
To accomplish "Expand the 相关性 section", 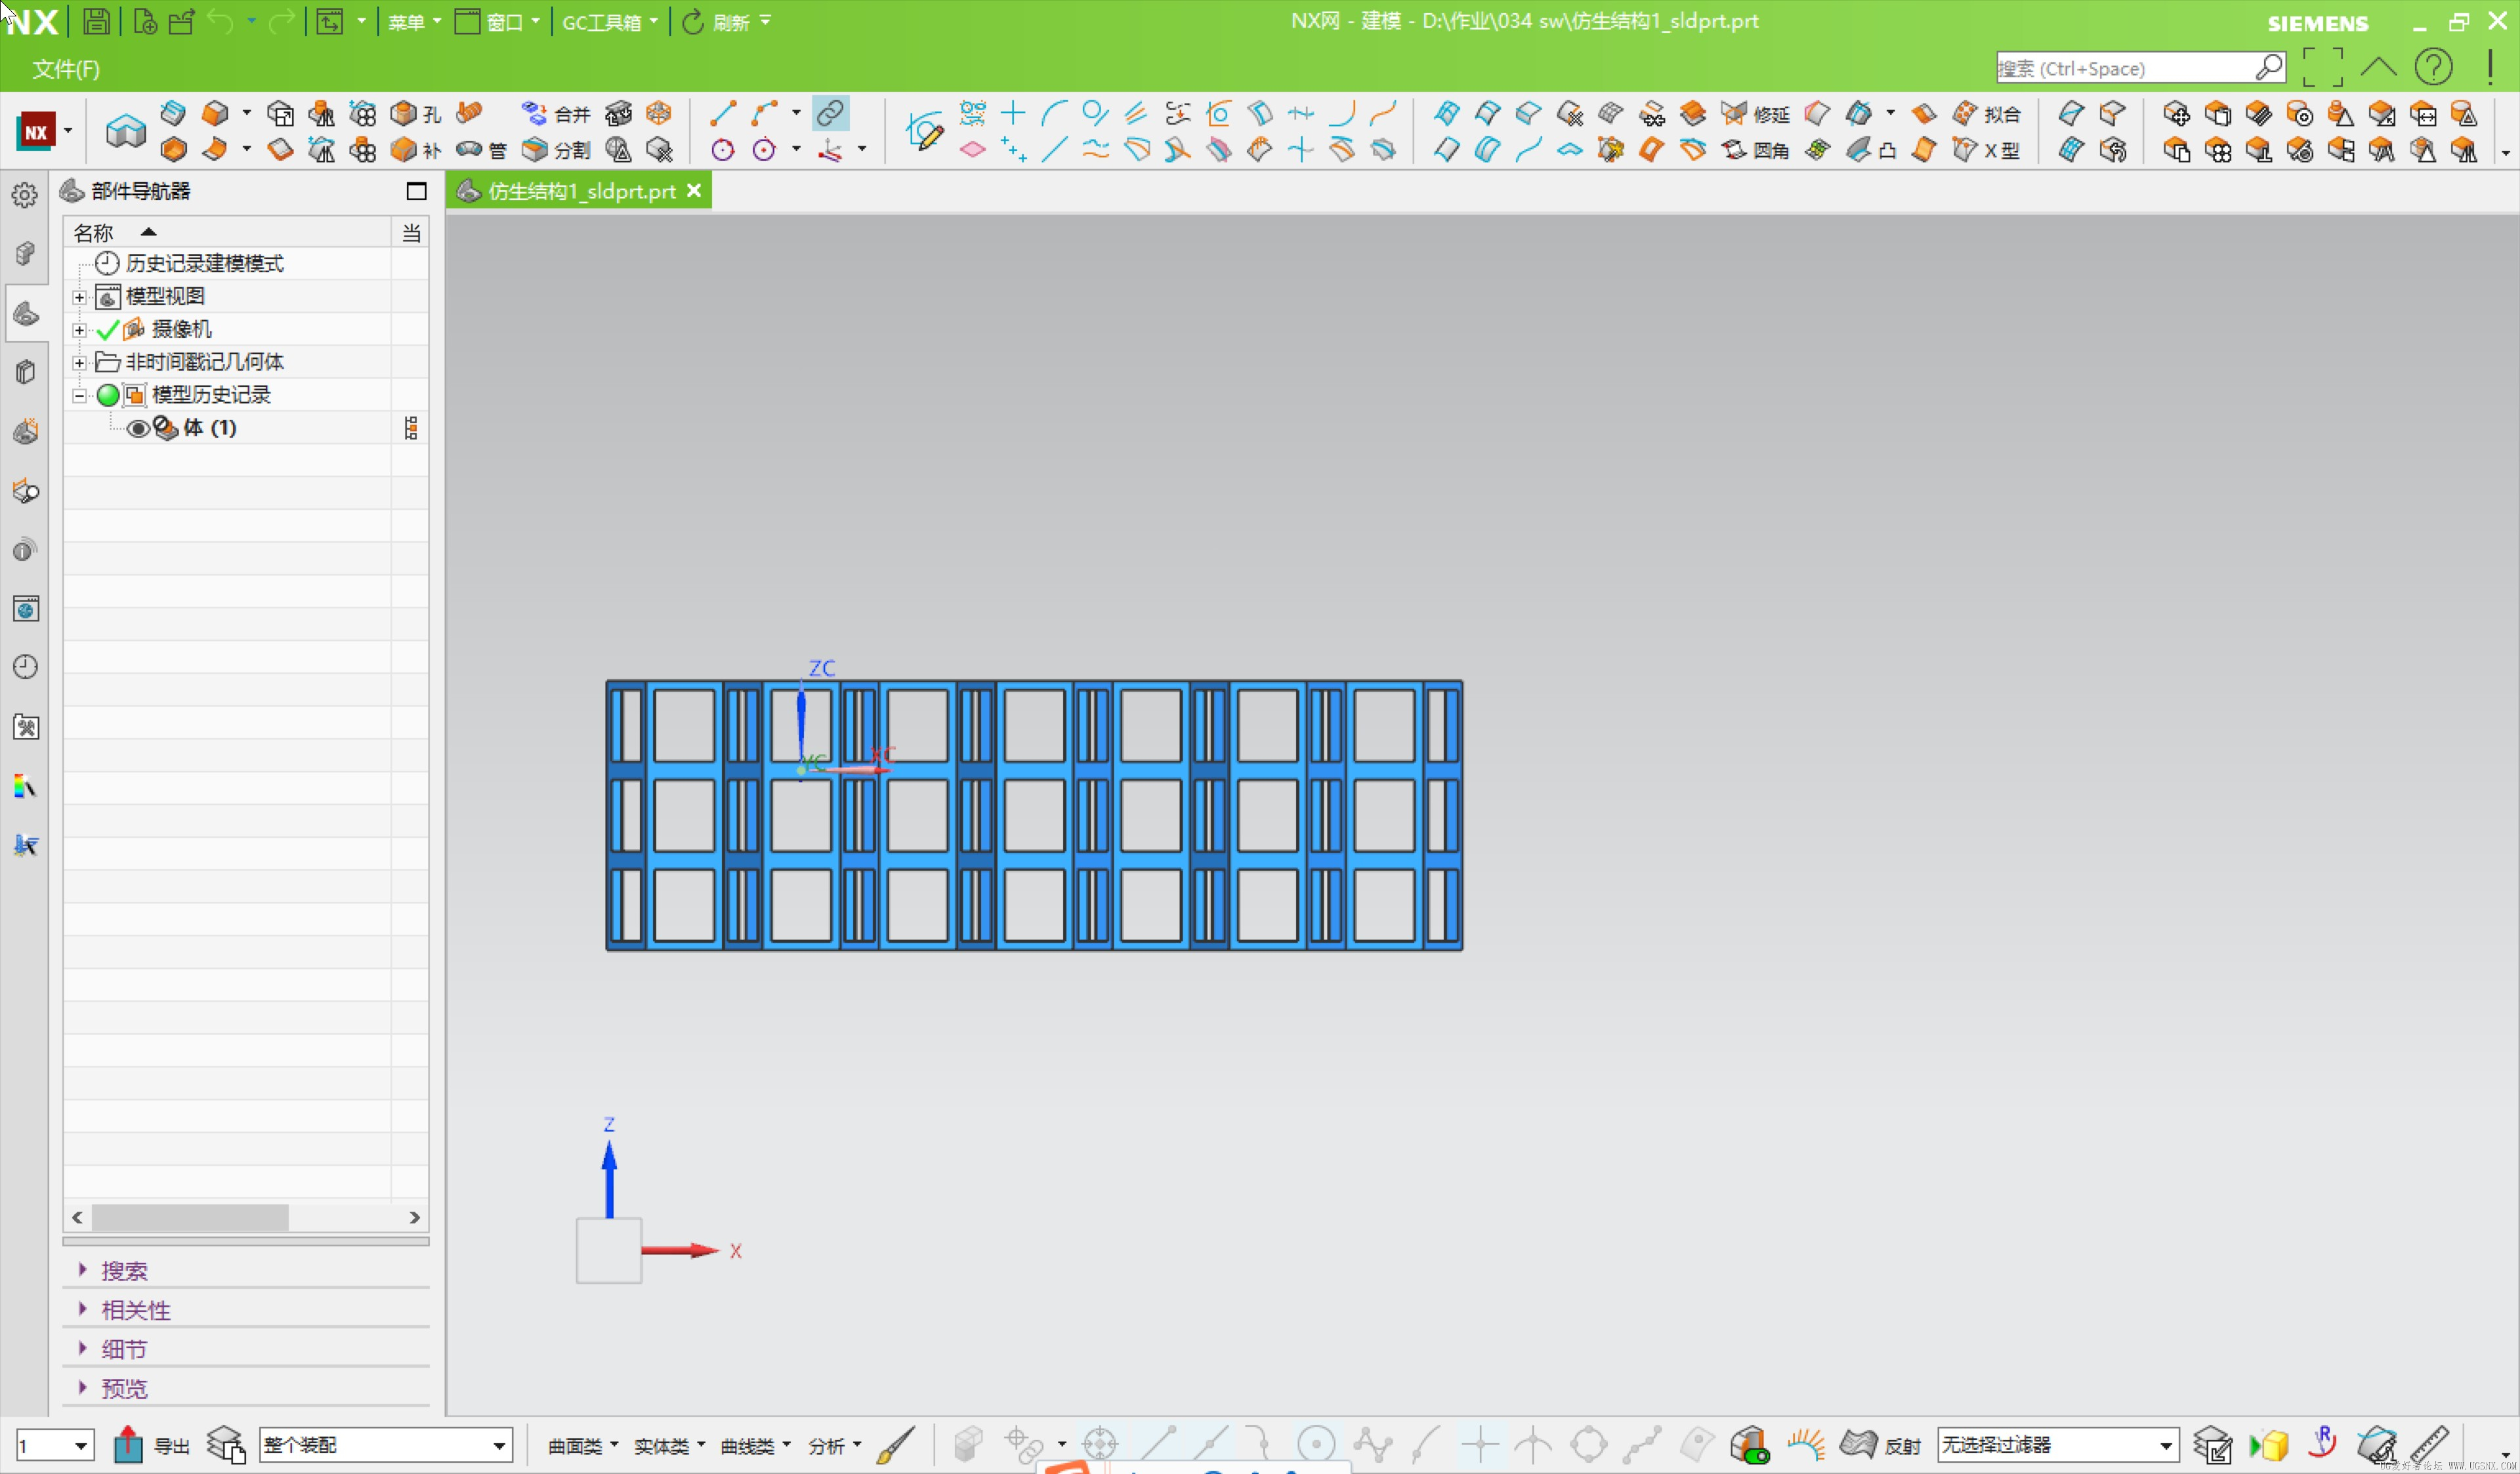I will 136,1309.
